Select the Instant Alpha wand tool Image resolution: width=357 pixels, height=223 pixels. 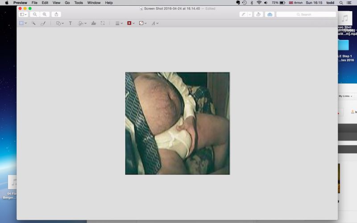(33, 23)
